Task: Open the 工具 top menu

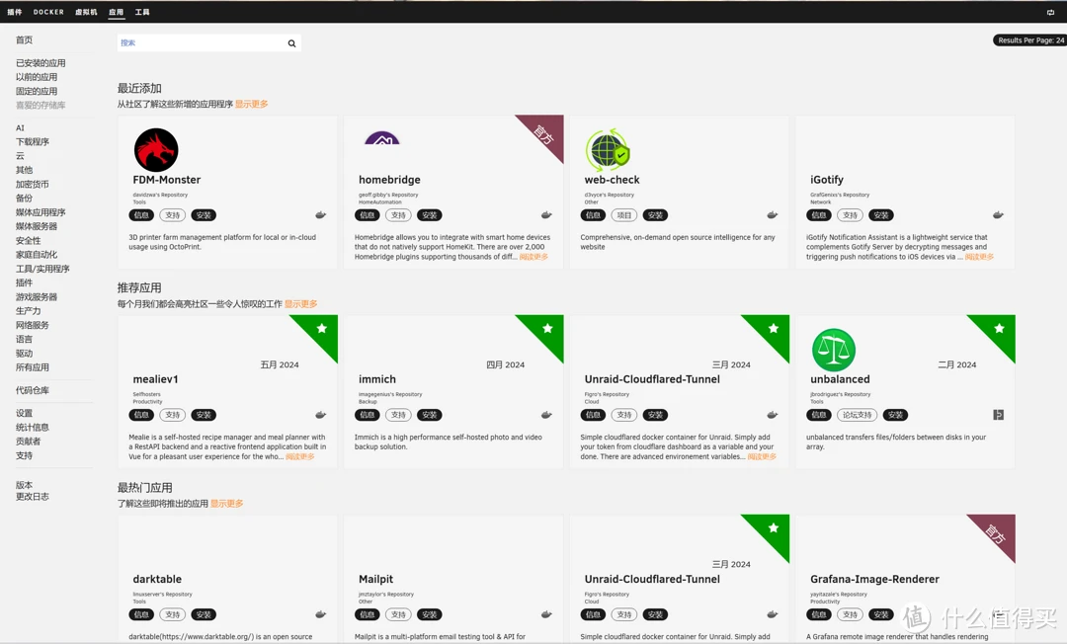Action: (142, 12)
